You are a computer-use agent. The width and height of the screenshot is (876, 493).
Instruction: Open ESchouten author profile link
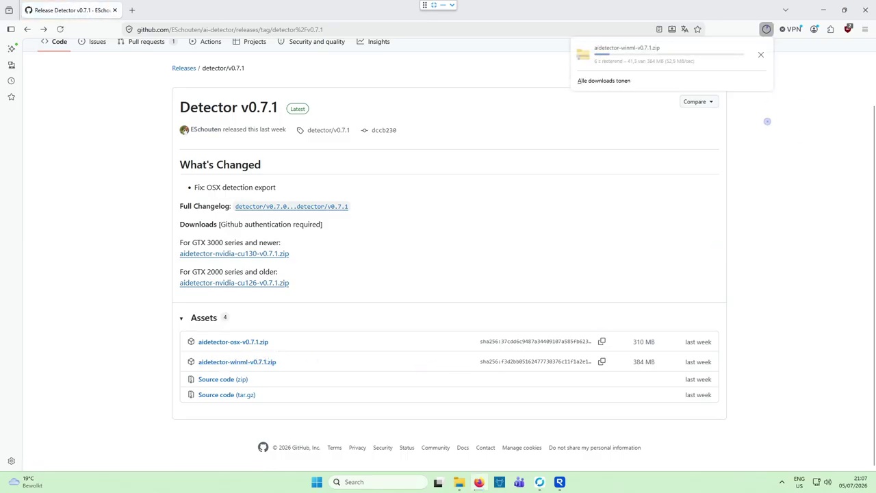click(205, 129)
